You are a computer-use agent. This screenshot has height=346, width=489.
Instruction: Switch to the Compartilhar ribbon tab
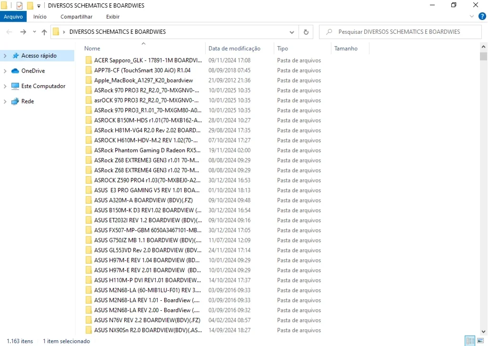point(76,17)
